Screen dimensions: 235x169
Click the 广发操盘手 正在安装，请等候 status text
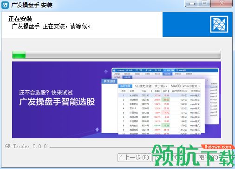51,26
